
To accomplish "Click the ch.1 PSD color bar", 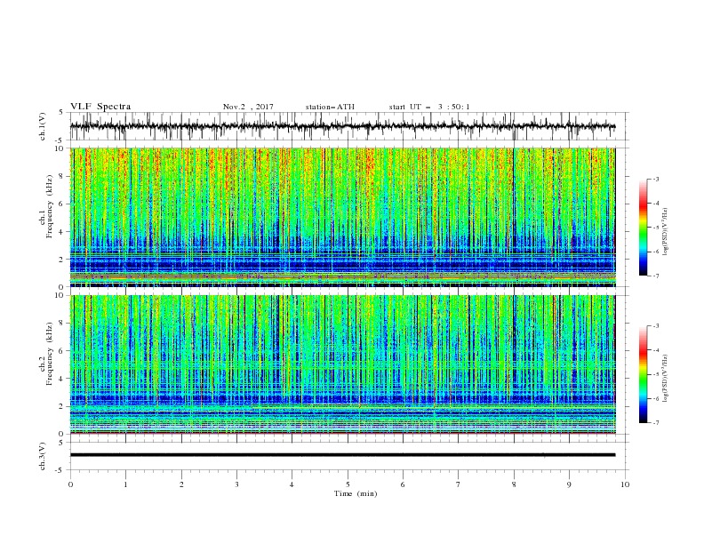I will [643, 228].
